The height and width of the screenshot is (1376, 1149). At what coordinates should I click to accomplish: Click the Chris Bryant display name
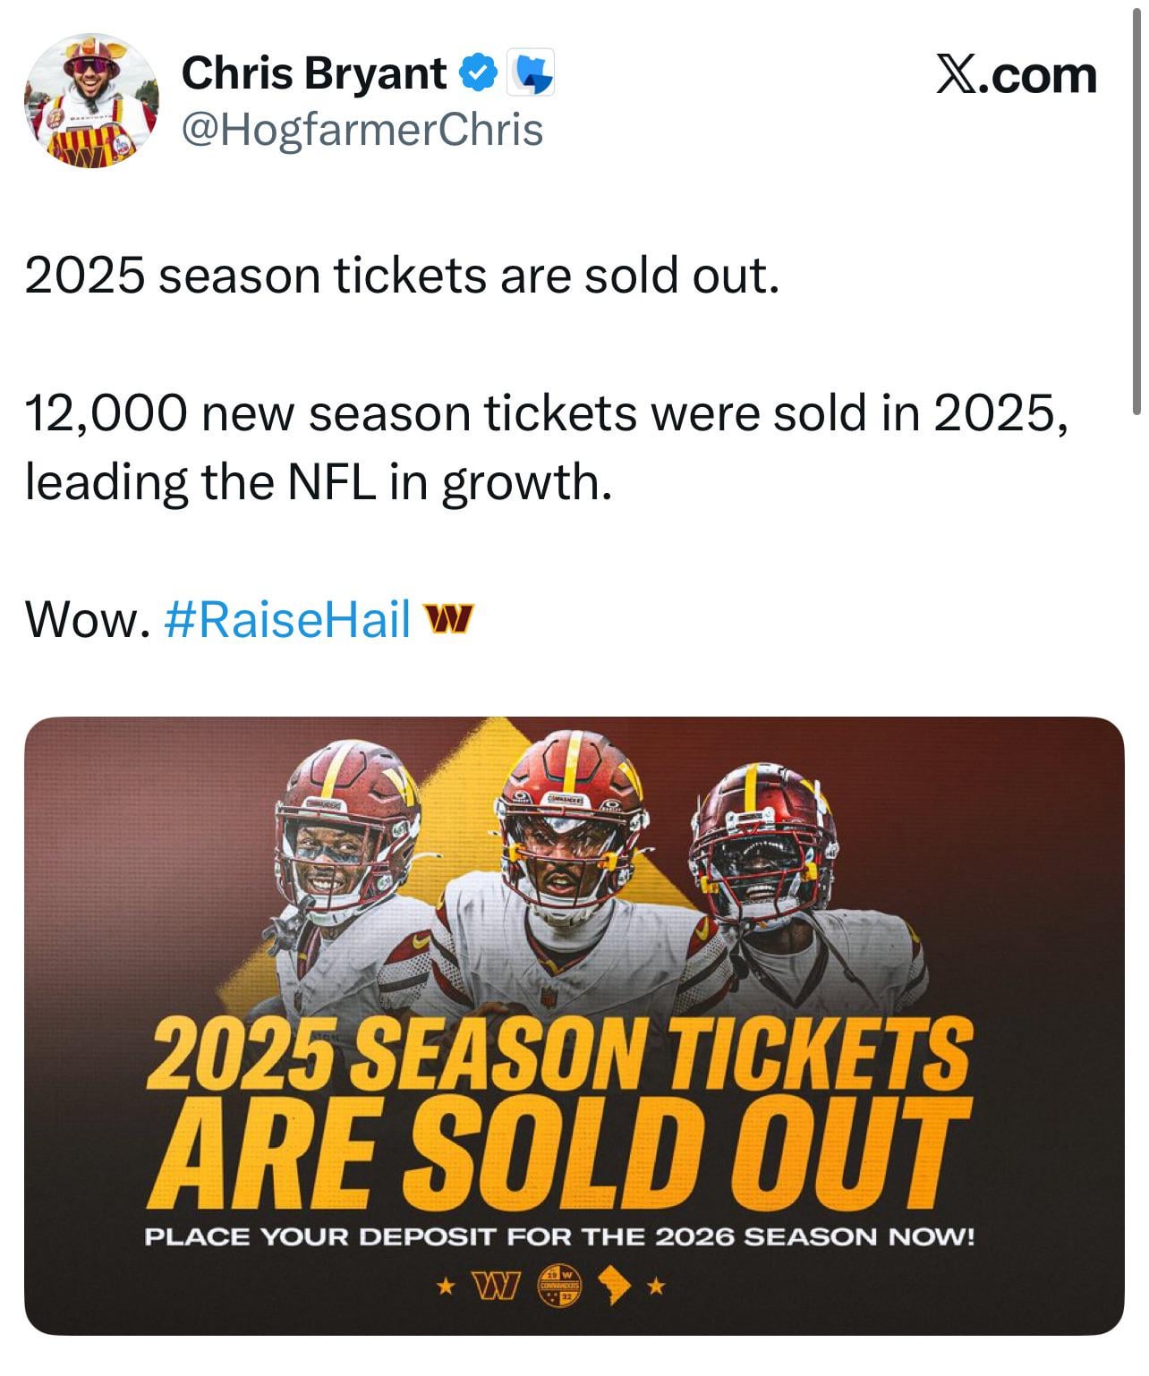click(x=313, y=73)
